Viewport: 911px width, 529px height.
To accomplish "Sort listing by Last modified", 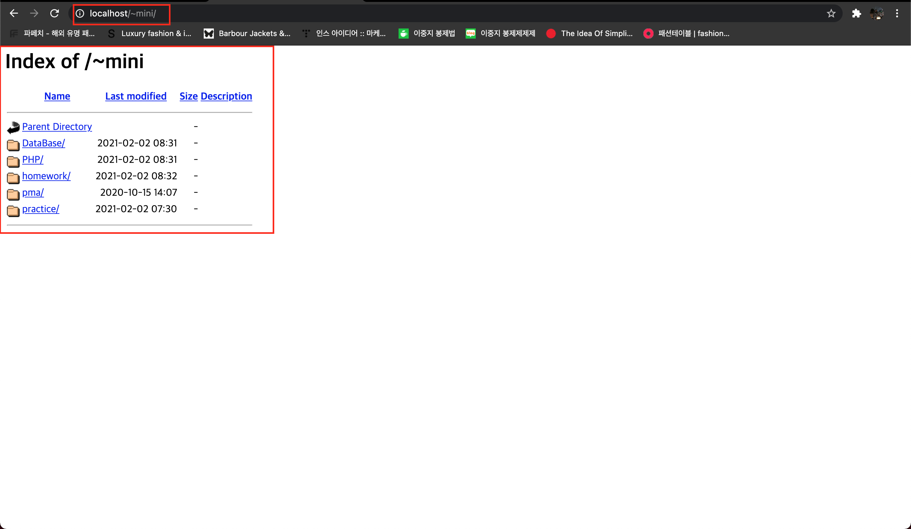I will click(x=136, y=96).
